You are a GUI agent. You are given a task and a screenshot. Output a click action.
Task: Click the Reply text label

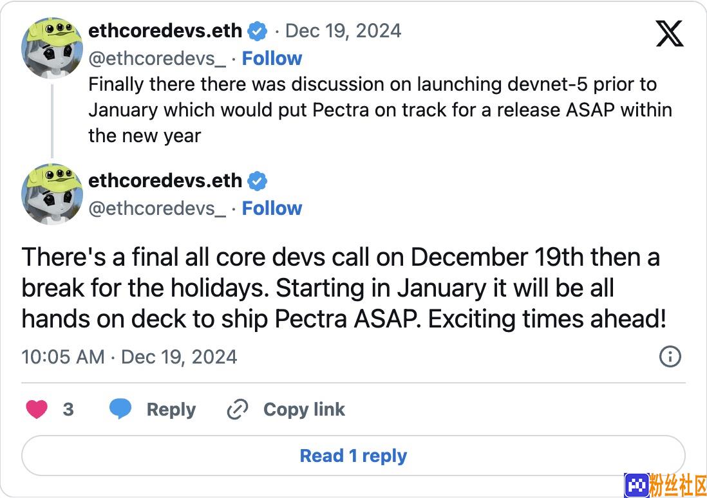point(171,409)
